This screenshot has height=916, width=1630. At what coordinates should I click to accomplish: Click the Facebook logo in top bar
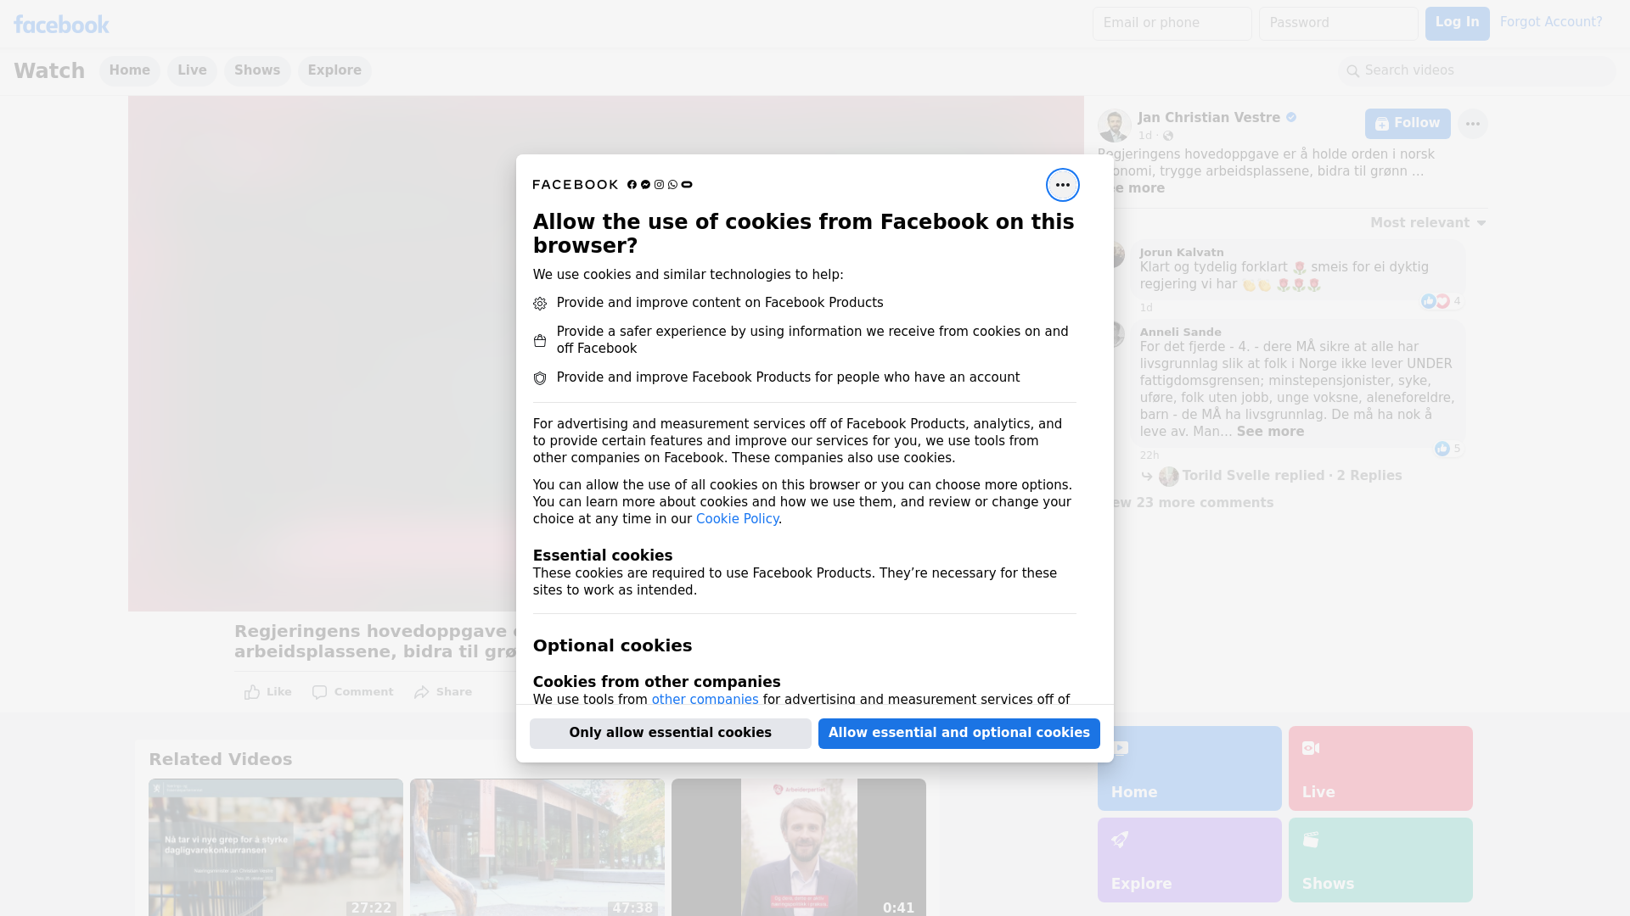(x=61, y=25)
